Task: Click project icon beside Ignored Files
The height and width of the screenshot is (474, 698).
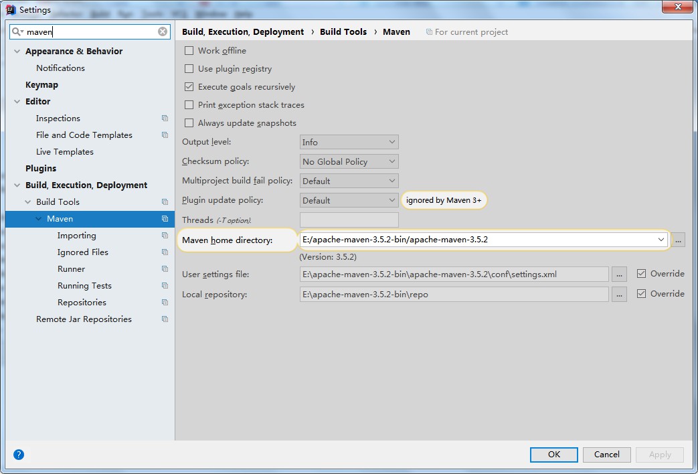Action: pos(165,252)
